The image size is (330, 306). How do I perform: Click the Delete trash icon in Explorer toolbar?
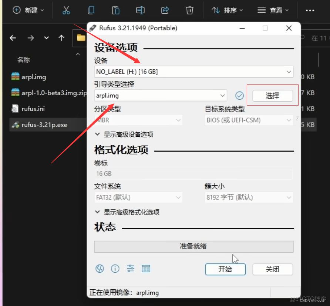pos(189,10)
